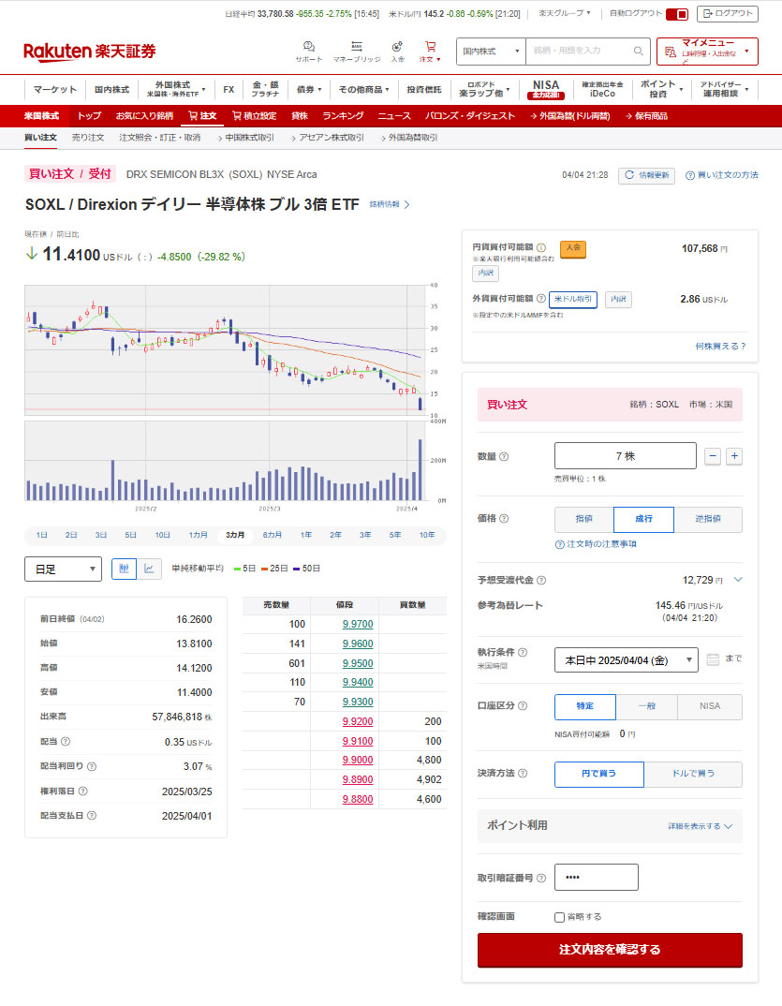Select 指値 price type
Image resolution: width=782 pixels, height=1006 pixels.
coord(583,520)
